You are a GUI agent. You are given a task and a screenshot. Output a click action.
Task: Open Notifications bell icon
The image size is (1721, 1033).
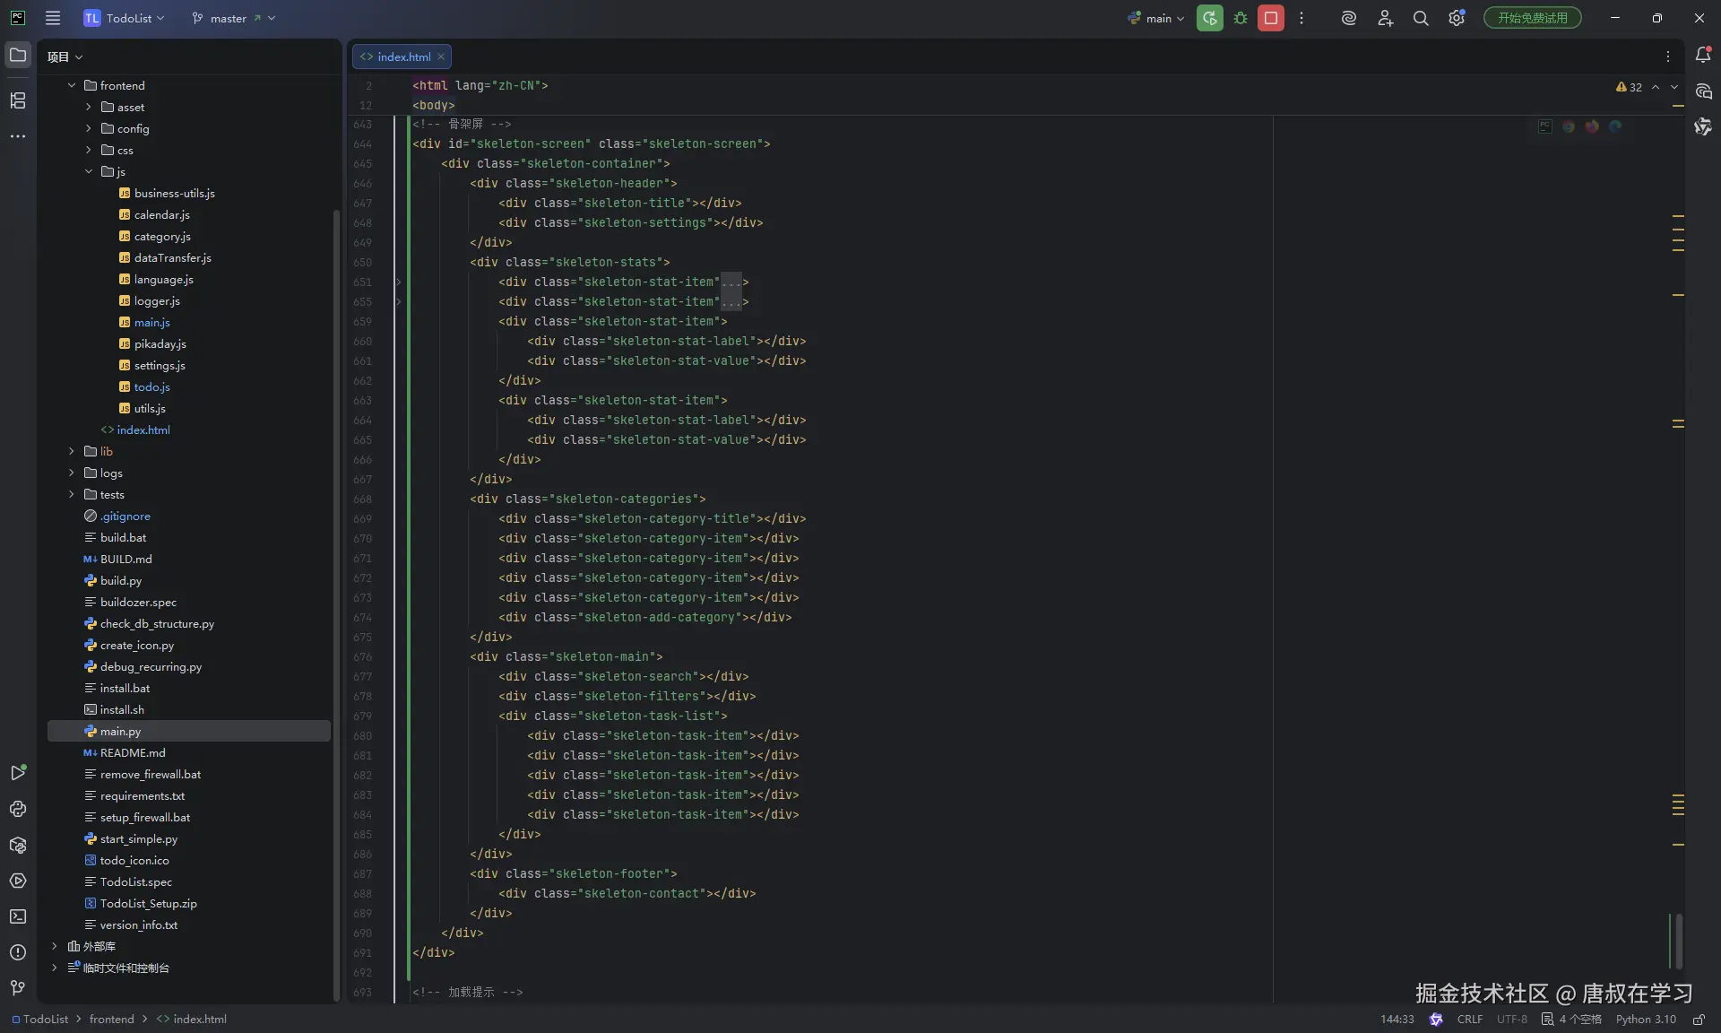[1703, 56]
